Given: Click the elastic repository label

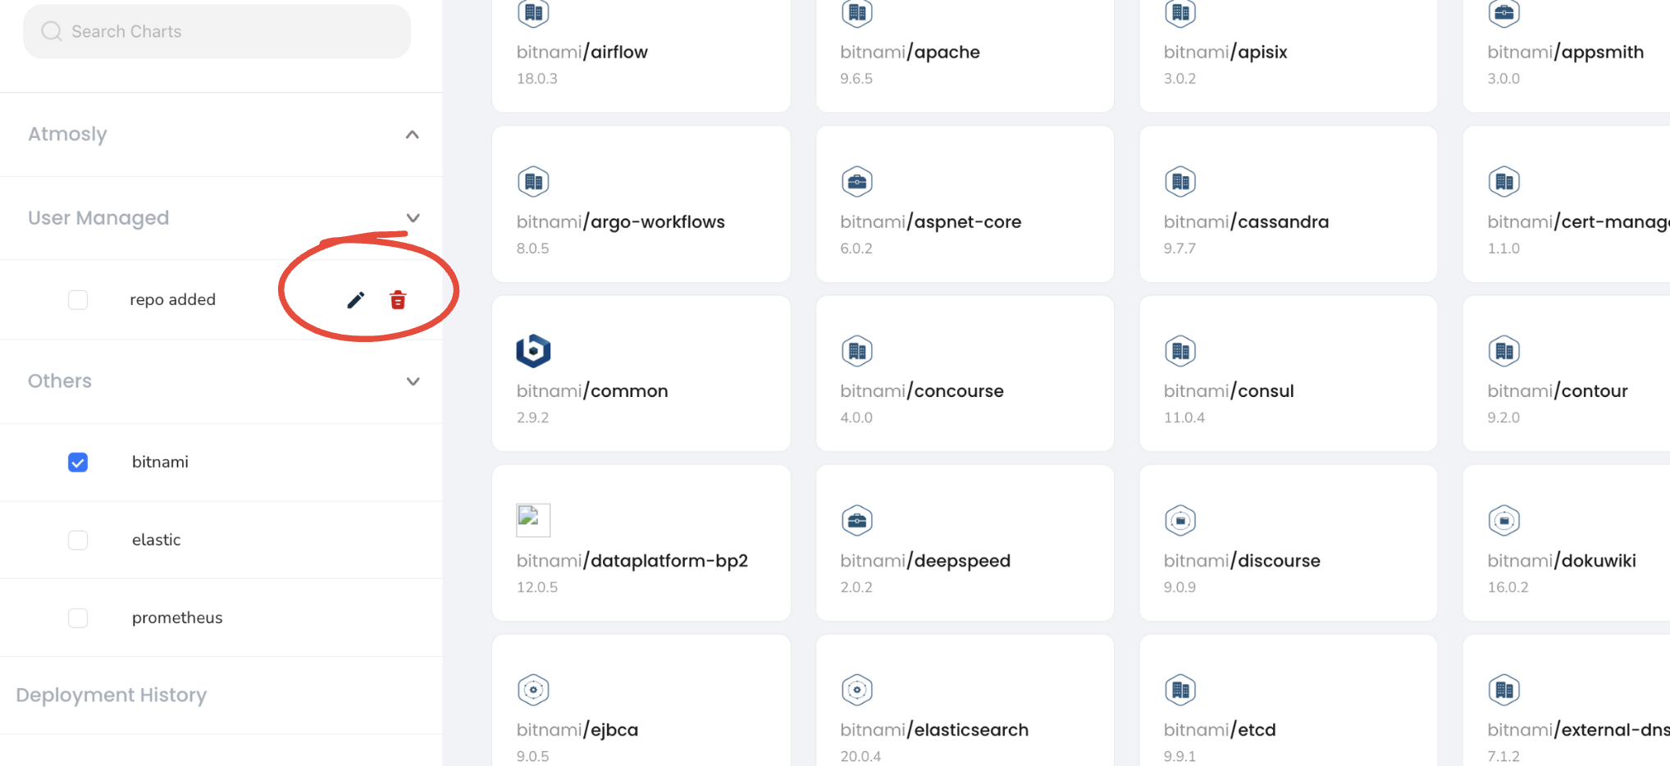Looking at the screenshot, I should point(156,540).
